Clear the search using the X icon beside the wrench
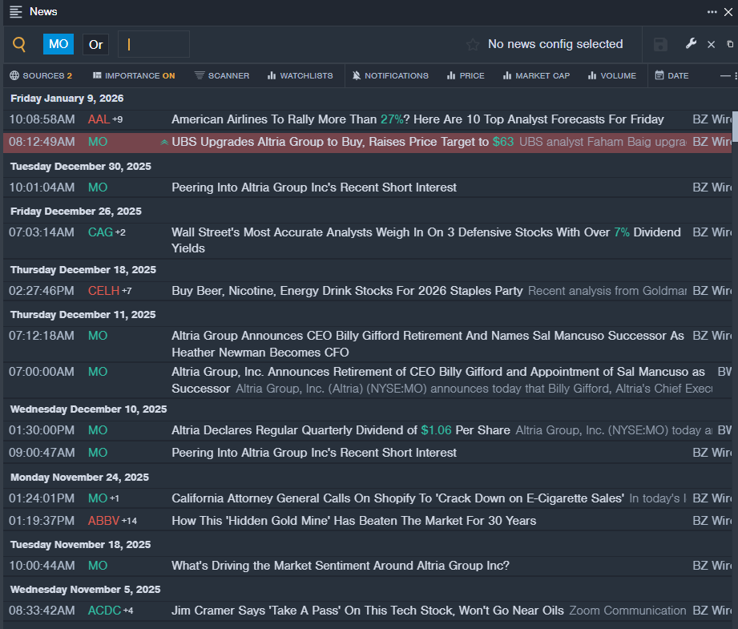Viewport: 738px width, 629px height. (711, 45)
